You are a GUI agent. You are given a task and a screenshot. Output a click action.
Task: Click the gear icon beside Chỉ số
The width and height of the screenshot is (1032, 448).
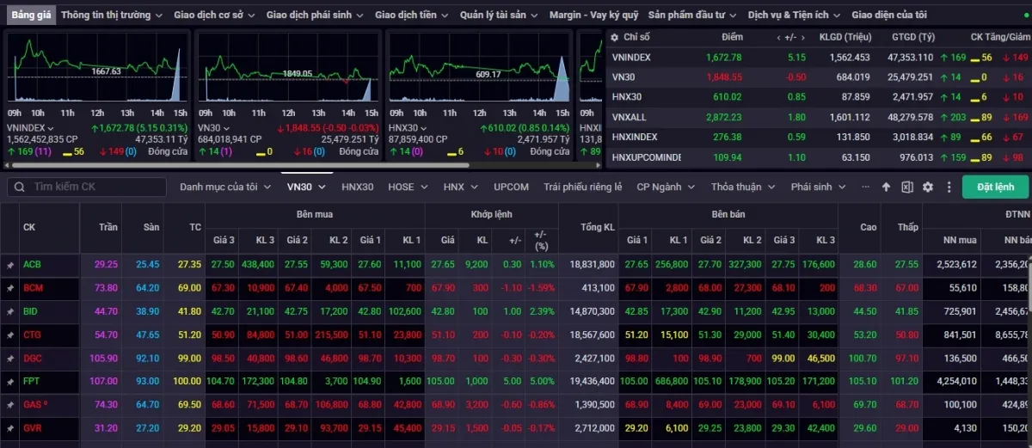click(x=615, y=37)
